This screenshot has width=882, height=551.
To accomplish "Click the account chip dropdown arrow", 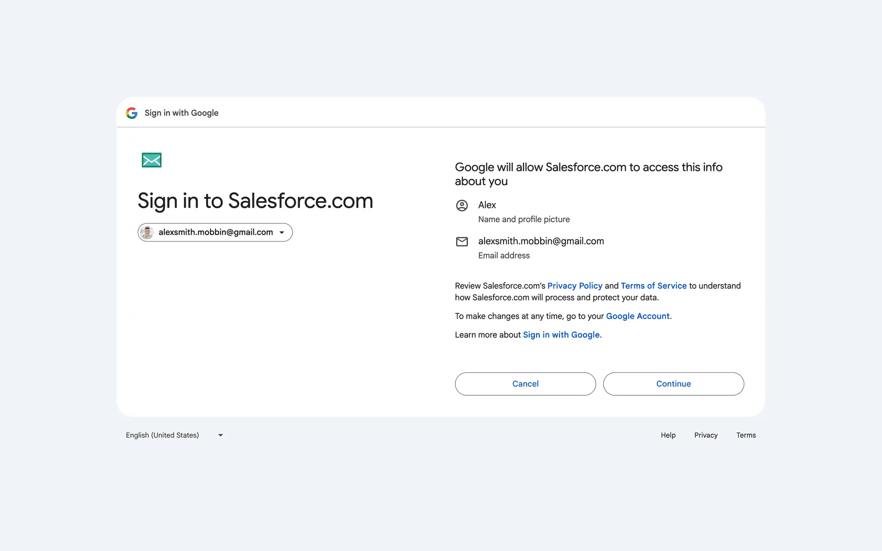I will click(x=282, y=232).
